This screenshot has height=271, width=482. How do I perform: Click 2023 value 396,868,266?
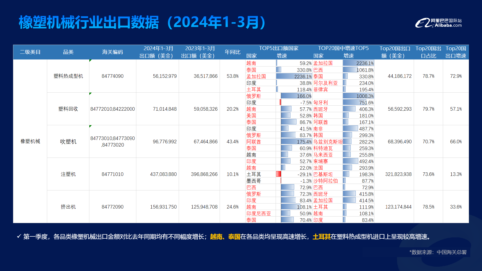204,174
